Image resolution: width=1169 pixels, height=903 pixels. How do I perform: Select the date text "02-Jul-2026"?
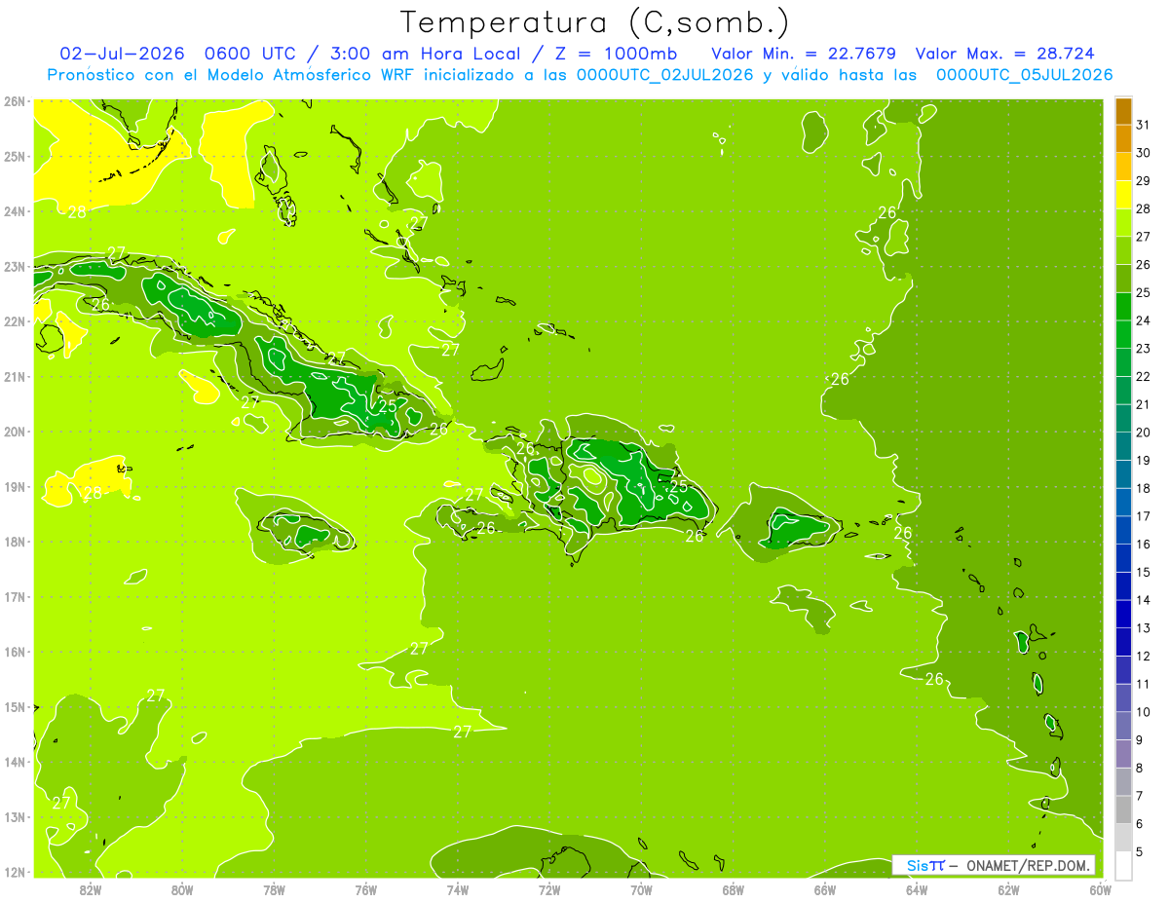click(123, 53)
